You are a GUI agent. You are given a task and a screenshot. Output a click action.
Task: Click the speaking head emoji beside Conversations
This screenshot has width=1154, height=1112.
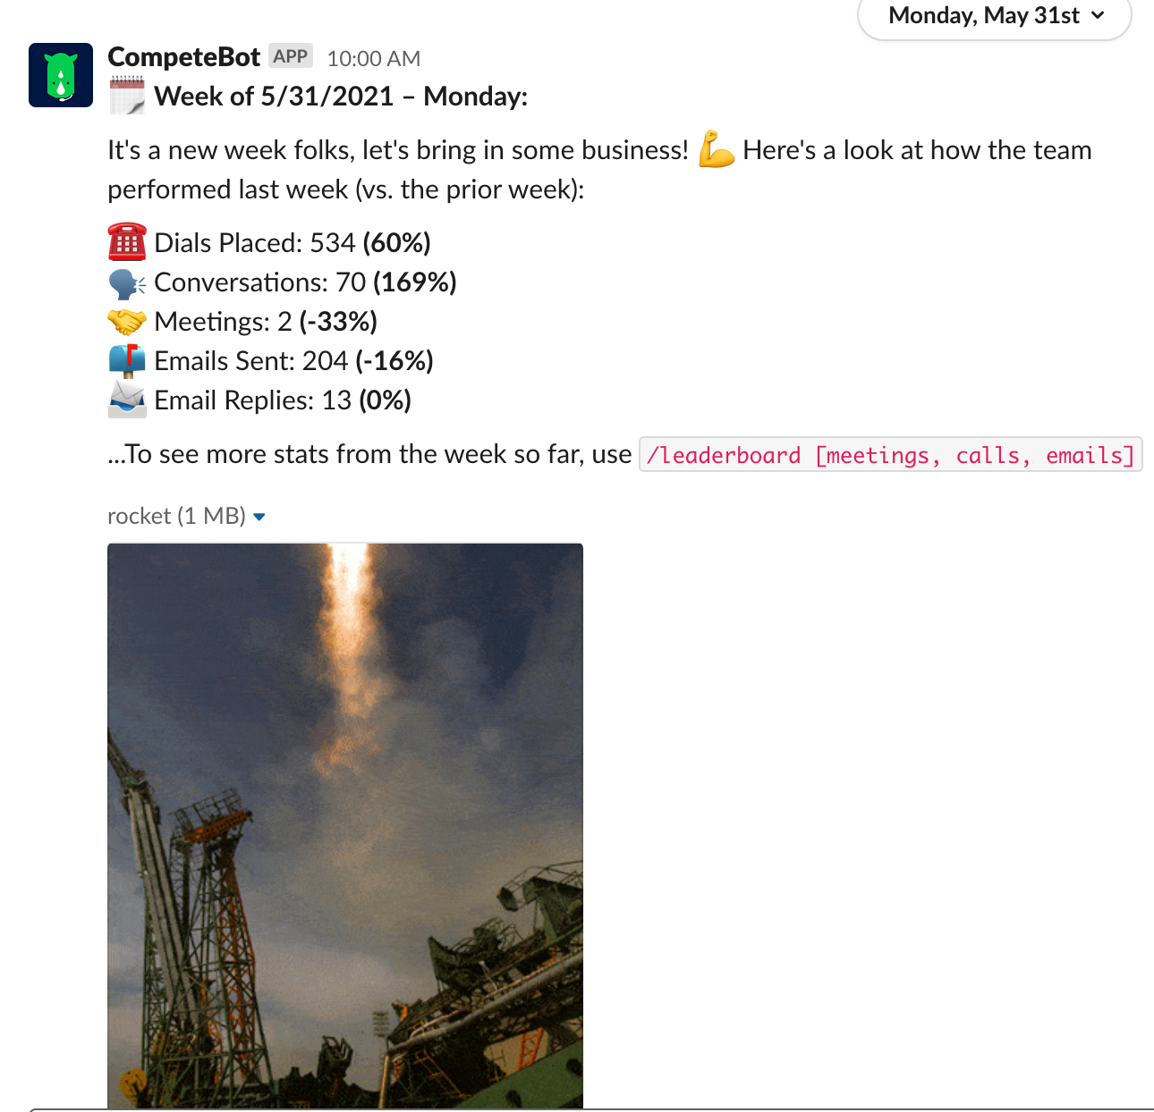(x=127, y=283)
